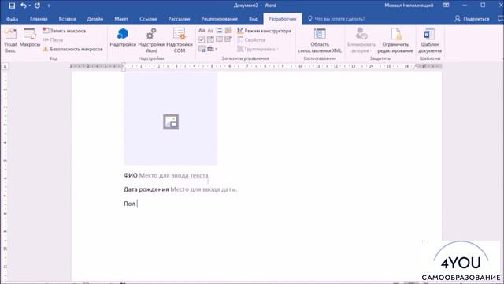Screen dimensions: 504x284
Task: Open the Legacy Tools dropdown
Action: (x=212, y=49)
